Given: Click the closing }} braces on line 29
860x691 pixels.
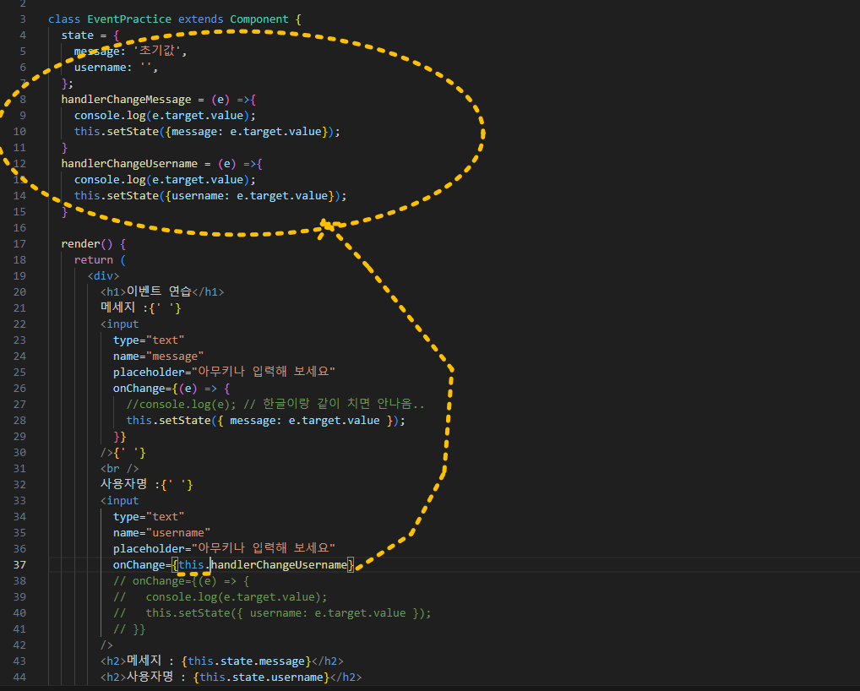Looking at the screenshot, I should [120, 437].
